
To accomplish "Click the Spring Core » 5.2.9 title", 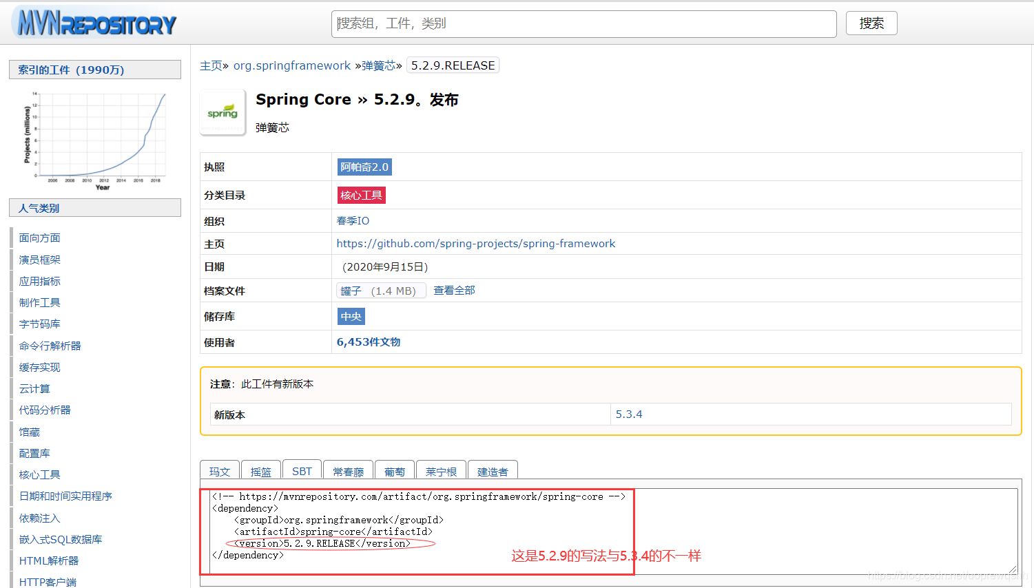I will coord(357,100).
